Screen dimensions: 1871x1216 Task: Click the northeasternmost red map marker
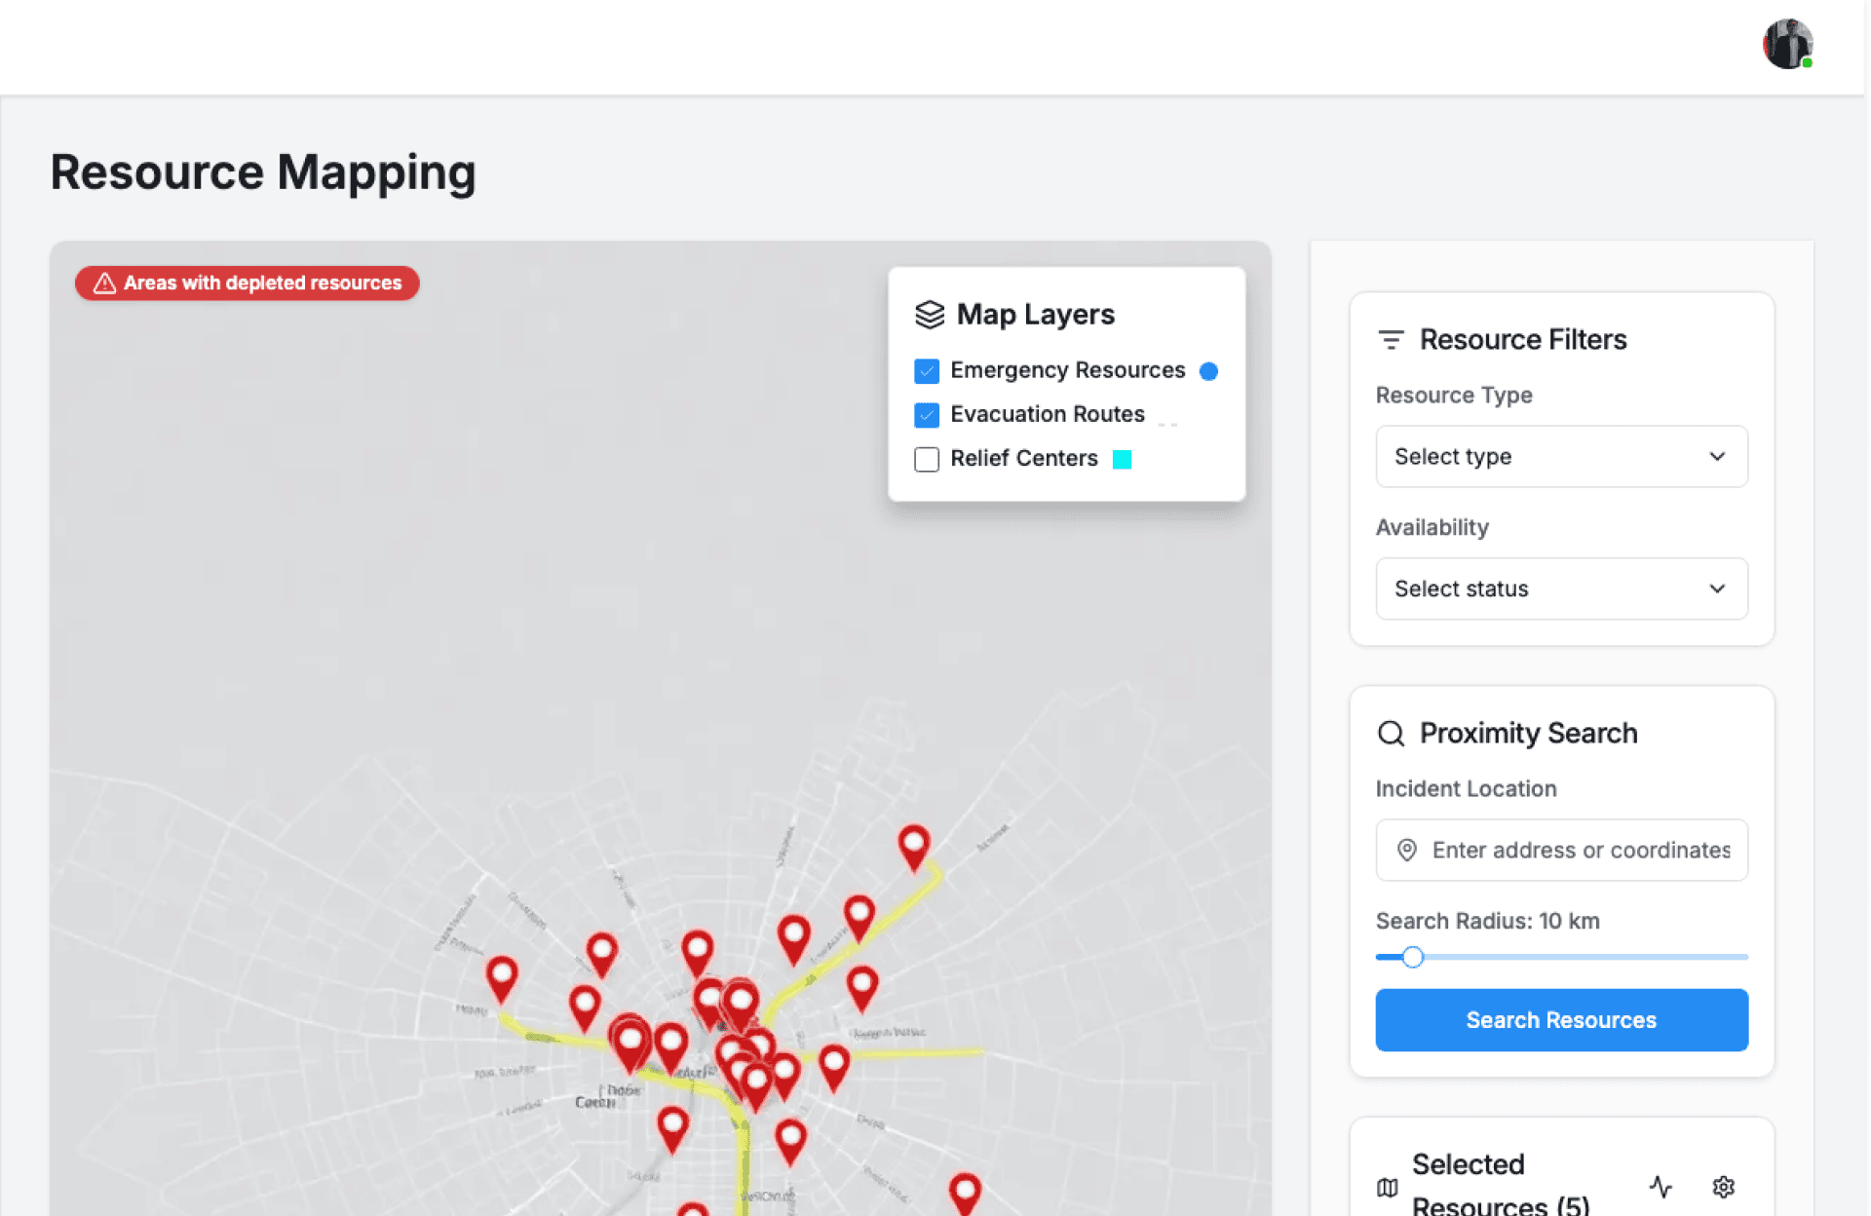(913, 844)
